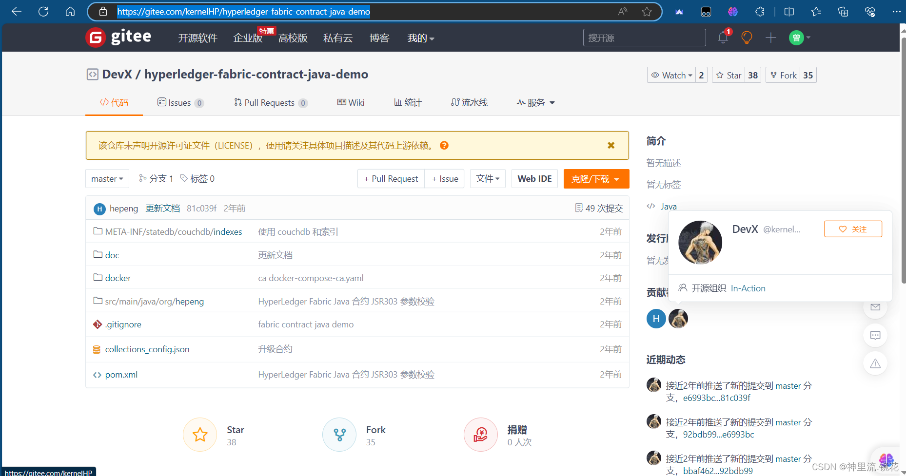Open the notifications bell
The height and width of the screenshot is (476, 906).
click(723, 37)
